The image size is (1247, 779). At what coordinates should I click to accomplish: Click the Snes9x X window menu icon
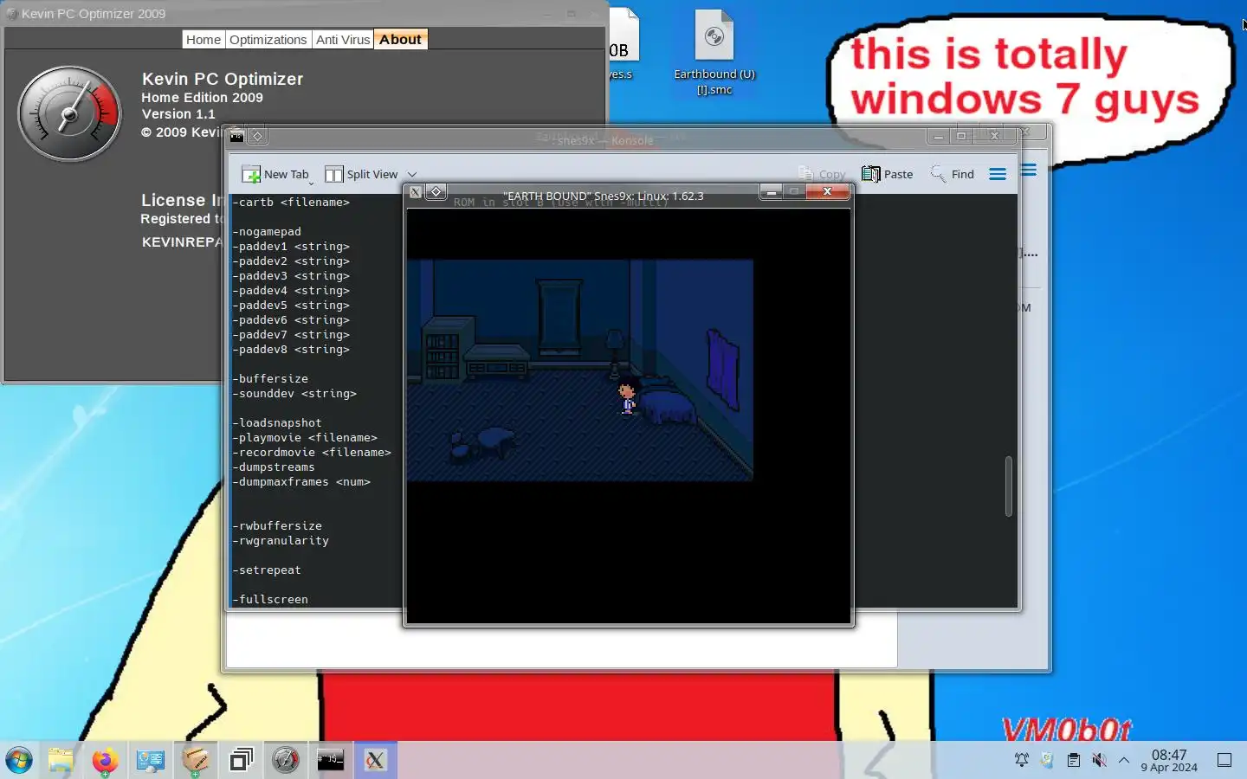tap(416, 192)
